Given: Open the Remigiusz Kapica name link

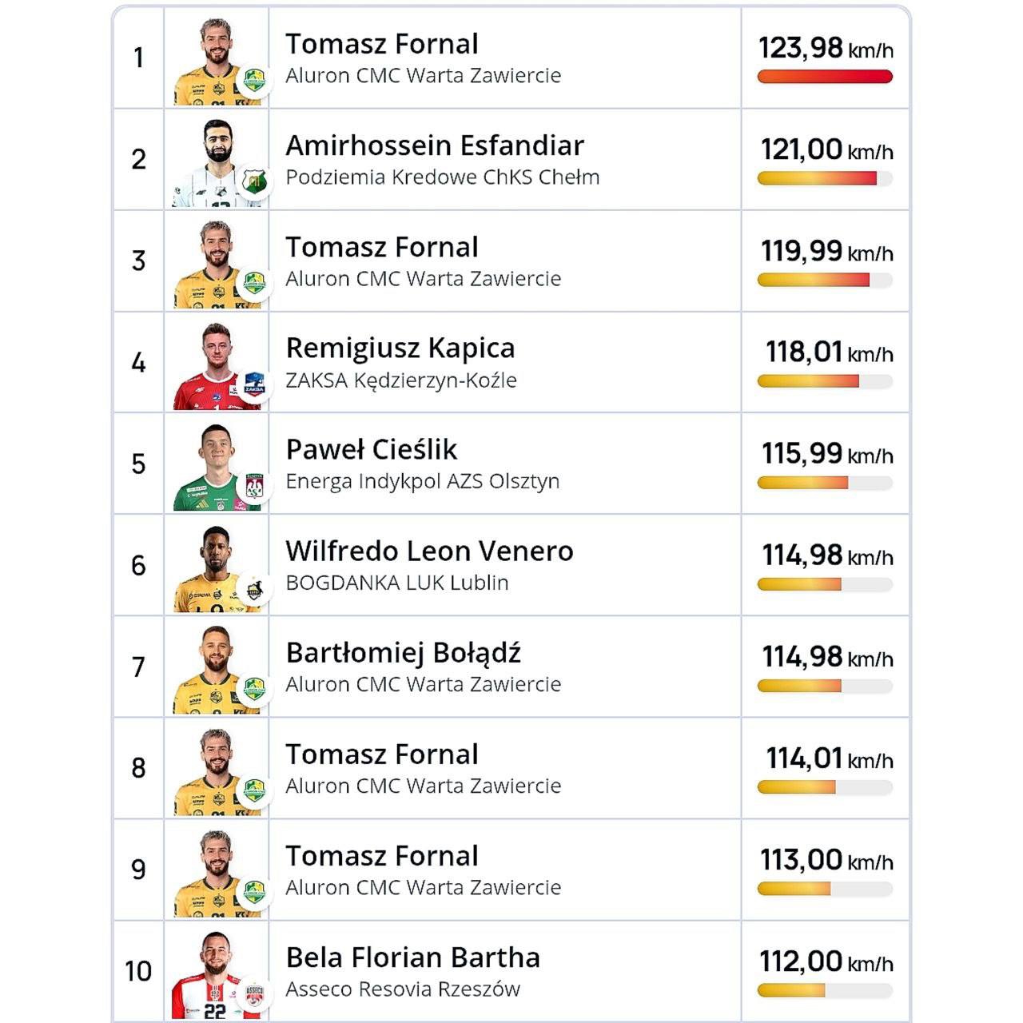Looking at the screenshot, I should pyautogui.click(x=400, y=348).
